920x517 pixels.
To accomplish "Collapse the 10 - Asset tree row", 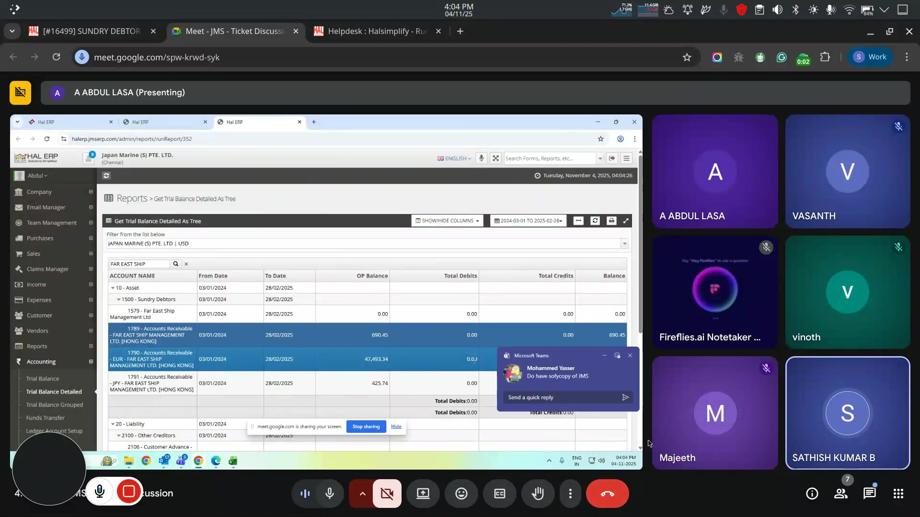I will coord(113,288).
